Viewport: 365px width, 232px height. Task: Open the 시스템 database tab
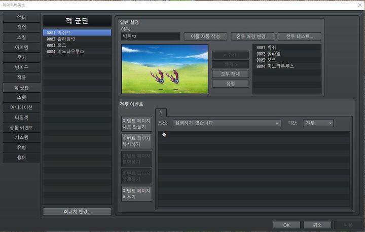21,137
